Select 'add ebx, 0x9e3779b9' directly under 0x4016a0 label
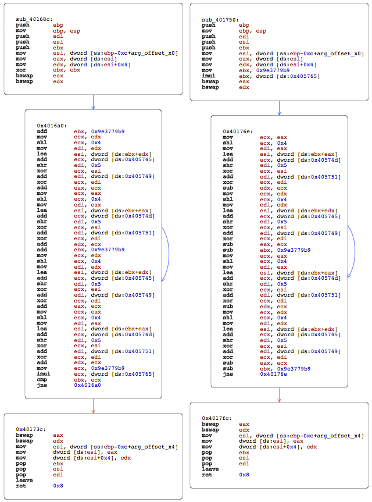 [x=81, y=131]
